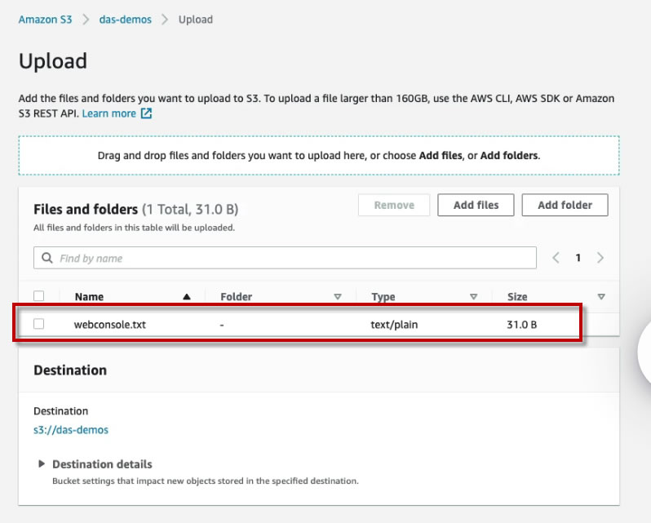
Task: Click the search magnifier icon
Action: coord(46,259)
